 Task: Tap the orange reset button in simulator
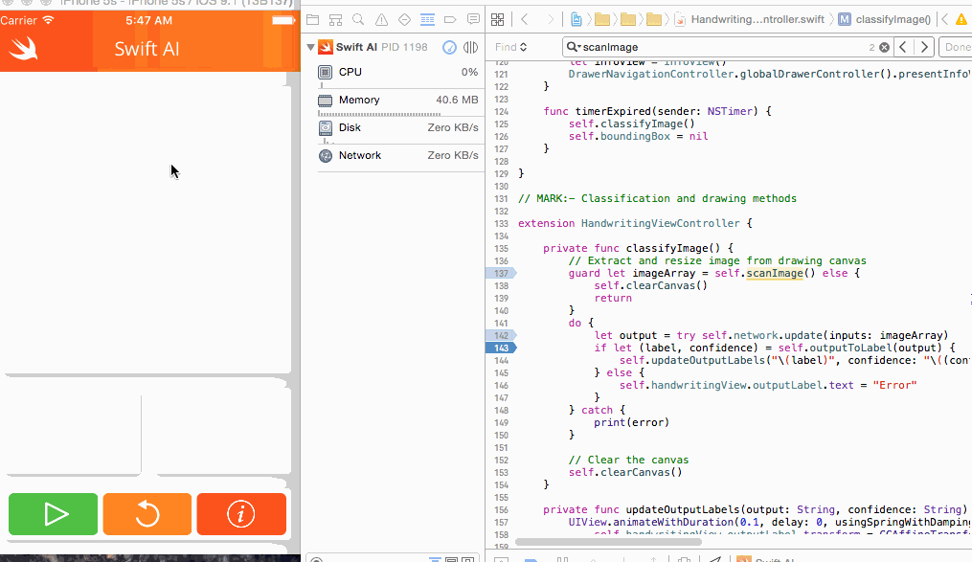147,514
